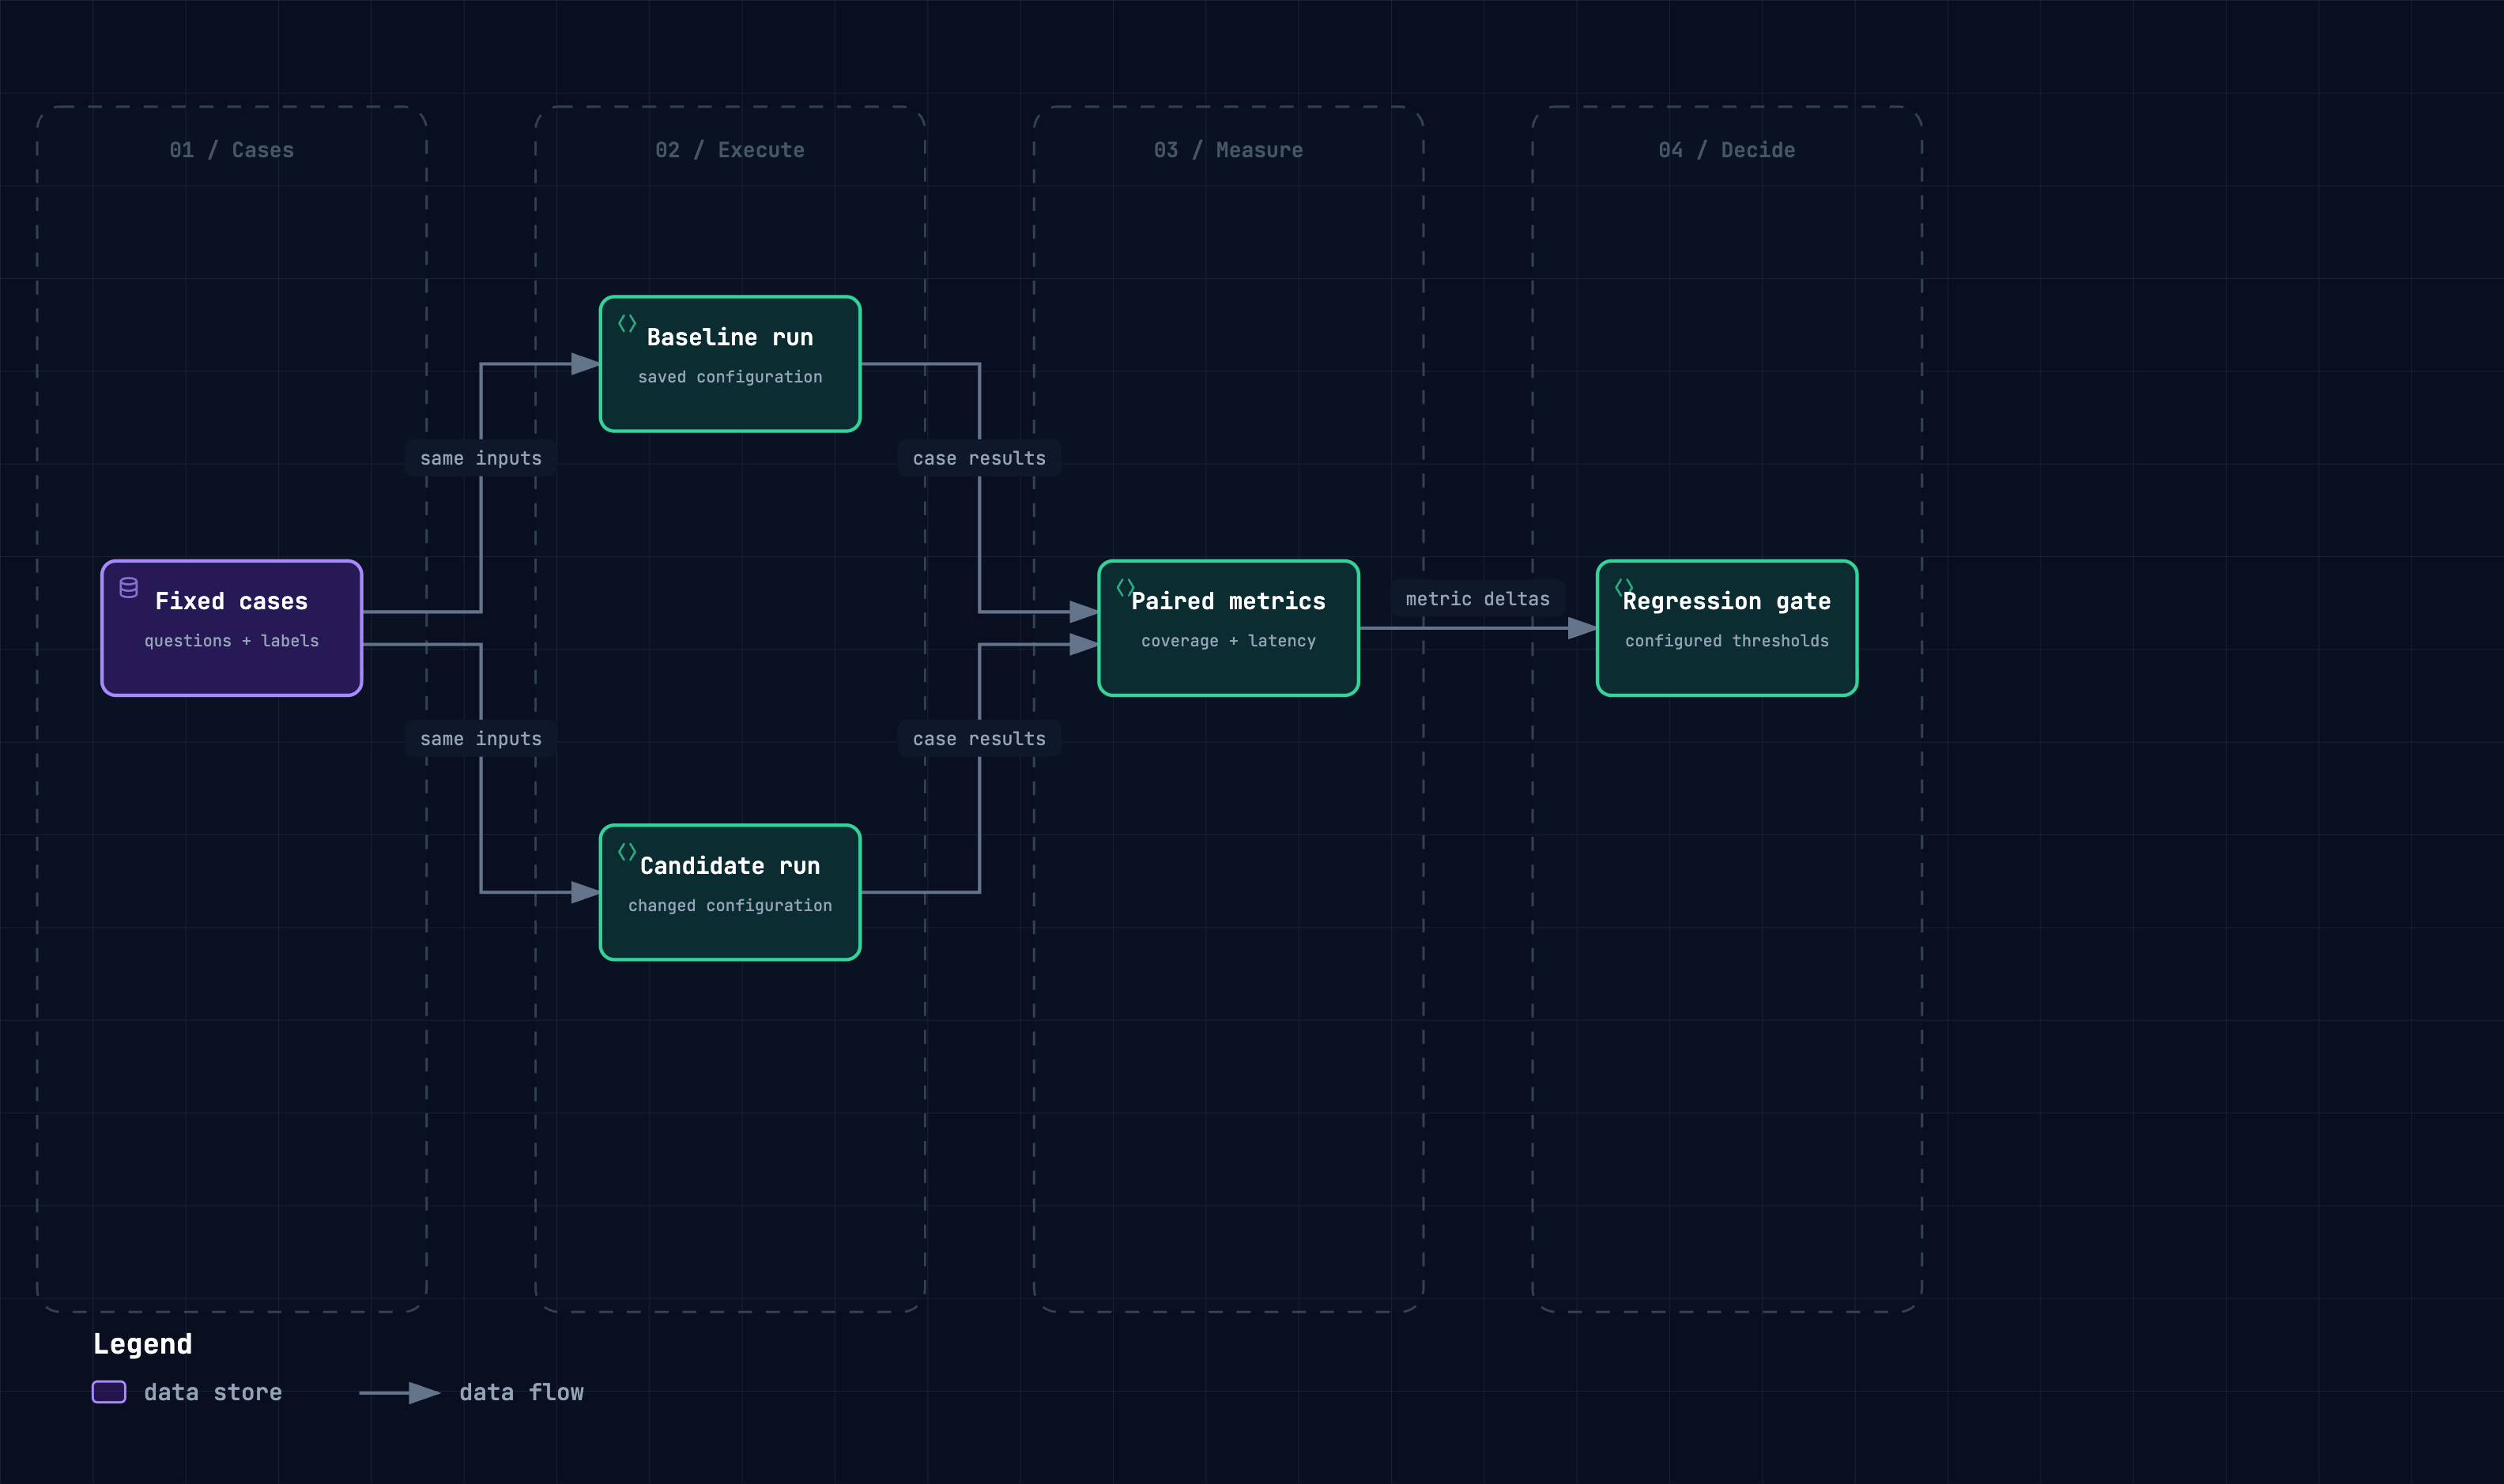Click the 'changed configuration' subtitle

(730, 905)
